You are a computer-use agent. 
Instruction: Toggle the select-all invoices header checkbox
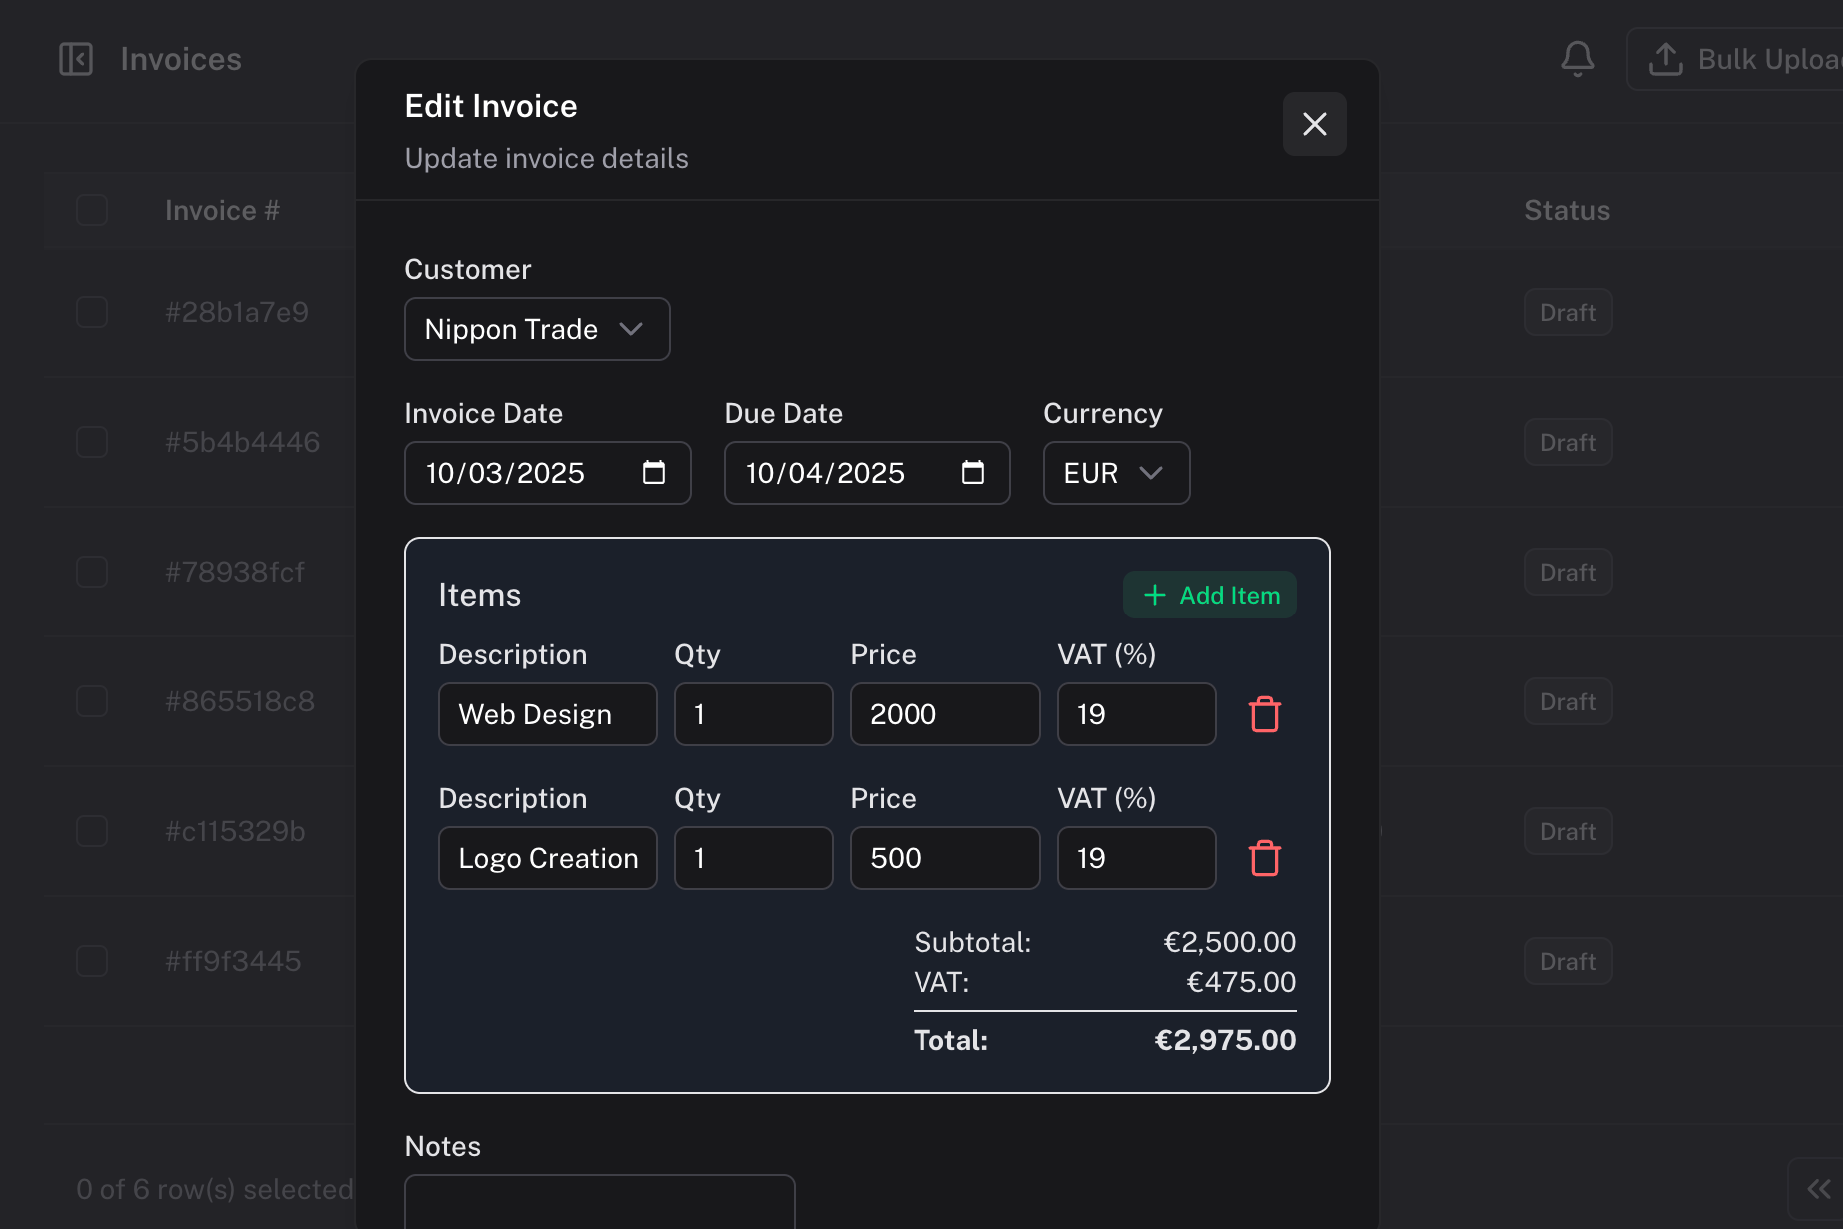pyautogui.click(x=92, y=210)
